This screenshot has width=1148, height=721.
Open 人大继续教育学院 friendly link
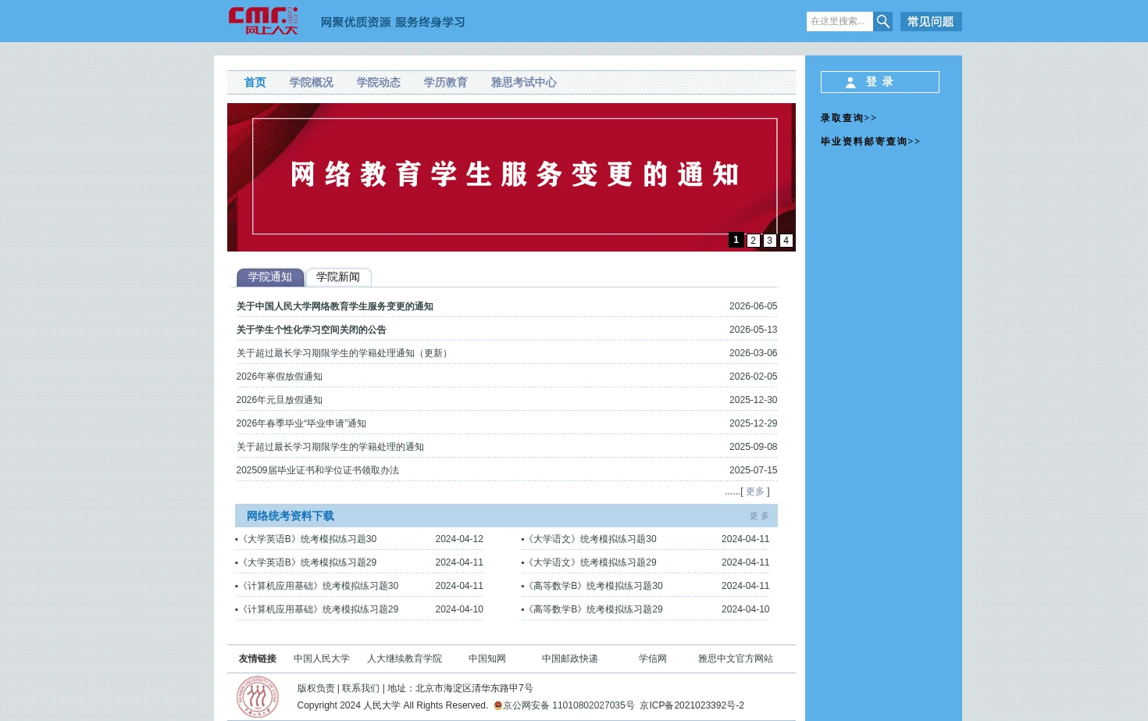point(405,659)
